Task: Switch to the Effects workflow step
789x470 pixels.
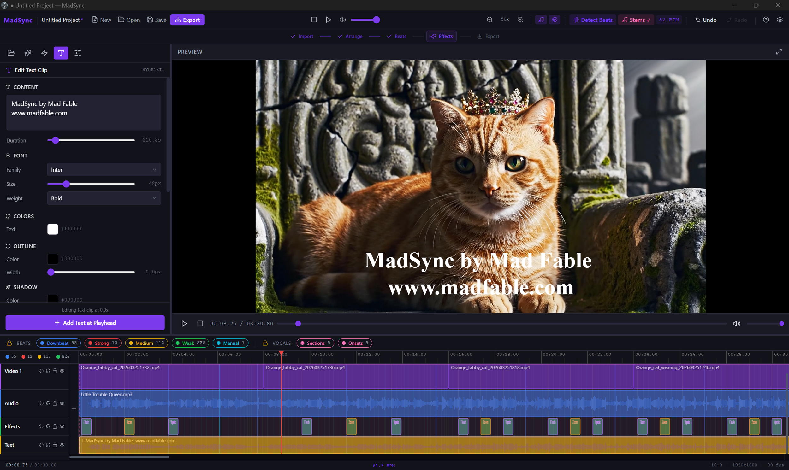Action: coord(441,36)
